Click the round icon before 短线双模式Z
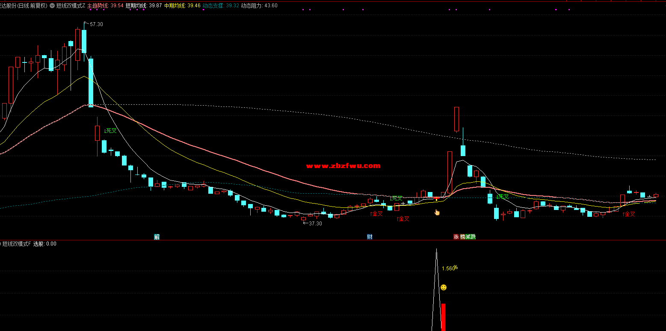666x331 pixels. [52, 6]
